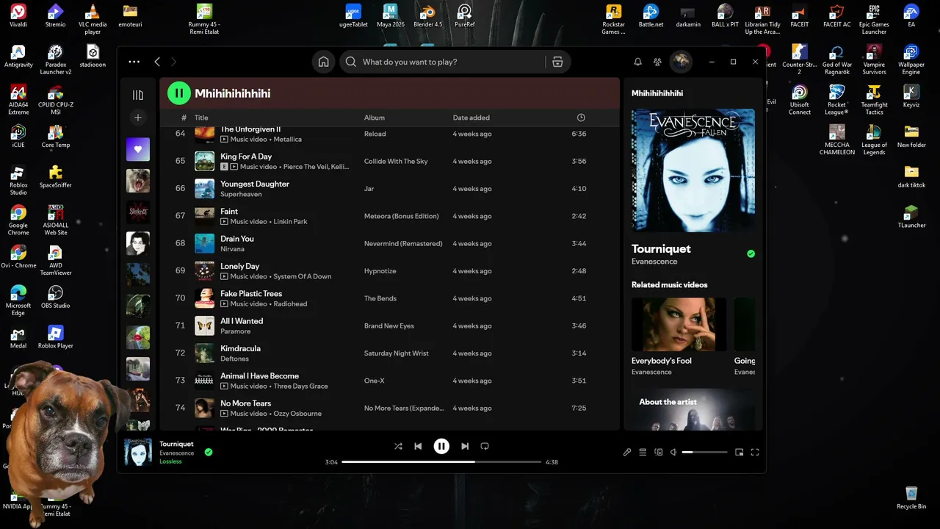Toggle the green checkmark beside Tourniquet in the side panel
The image size is (940, 529).
point(751,253)
